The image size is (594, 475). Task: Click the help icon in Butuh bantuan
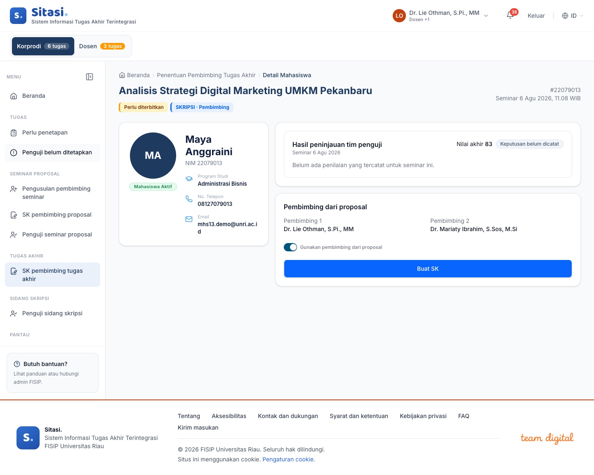[17, 364]
